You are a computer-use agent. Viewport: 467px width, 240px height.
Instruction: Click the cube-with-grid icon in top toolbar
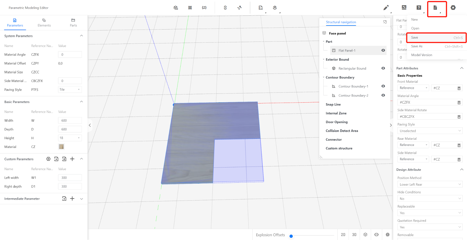coord(176,8)
